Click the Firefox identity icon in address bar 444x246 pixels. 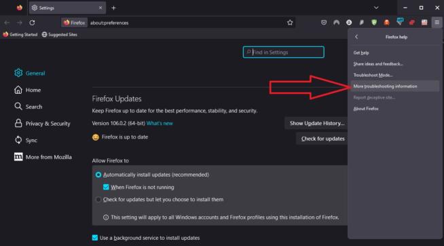click(x=74, y=22)
